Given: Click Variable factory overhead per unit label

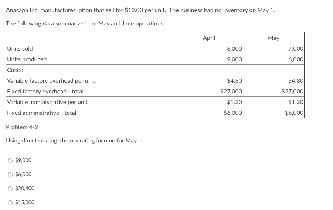Looking at the screenshot, I should 51,81.
